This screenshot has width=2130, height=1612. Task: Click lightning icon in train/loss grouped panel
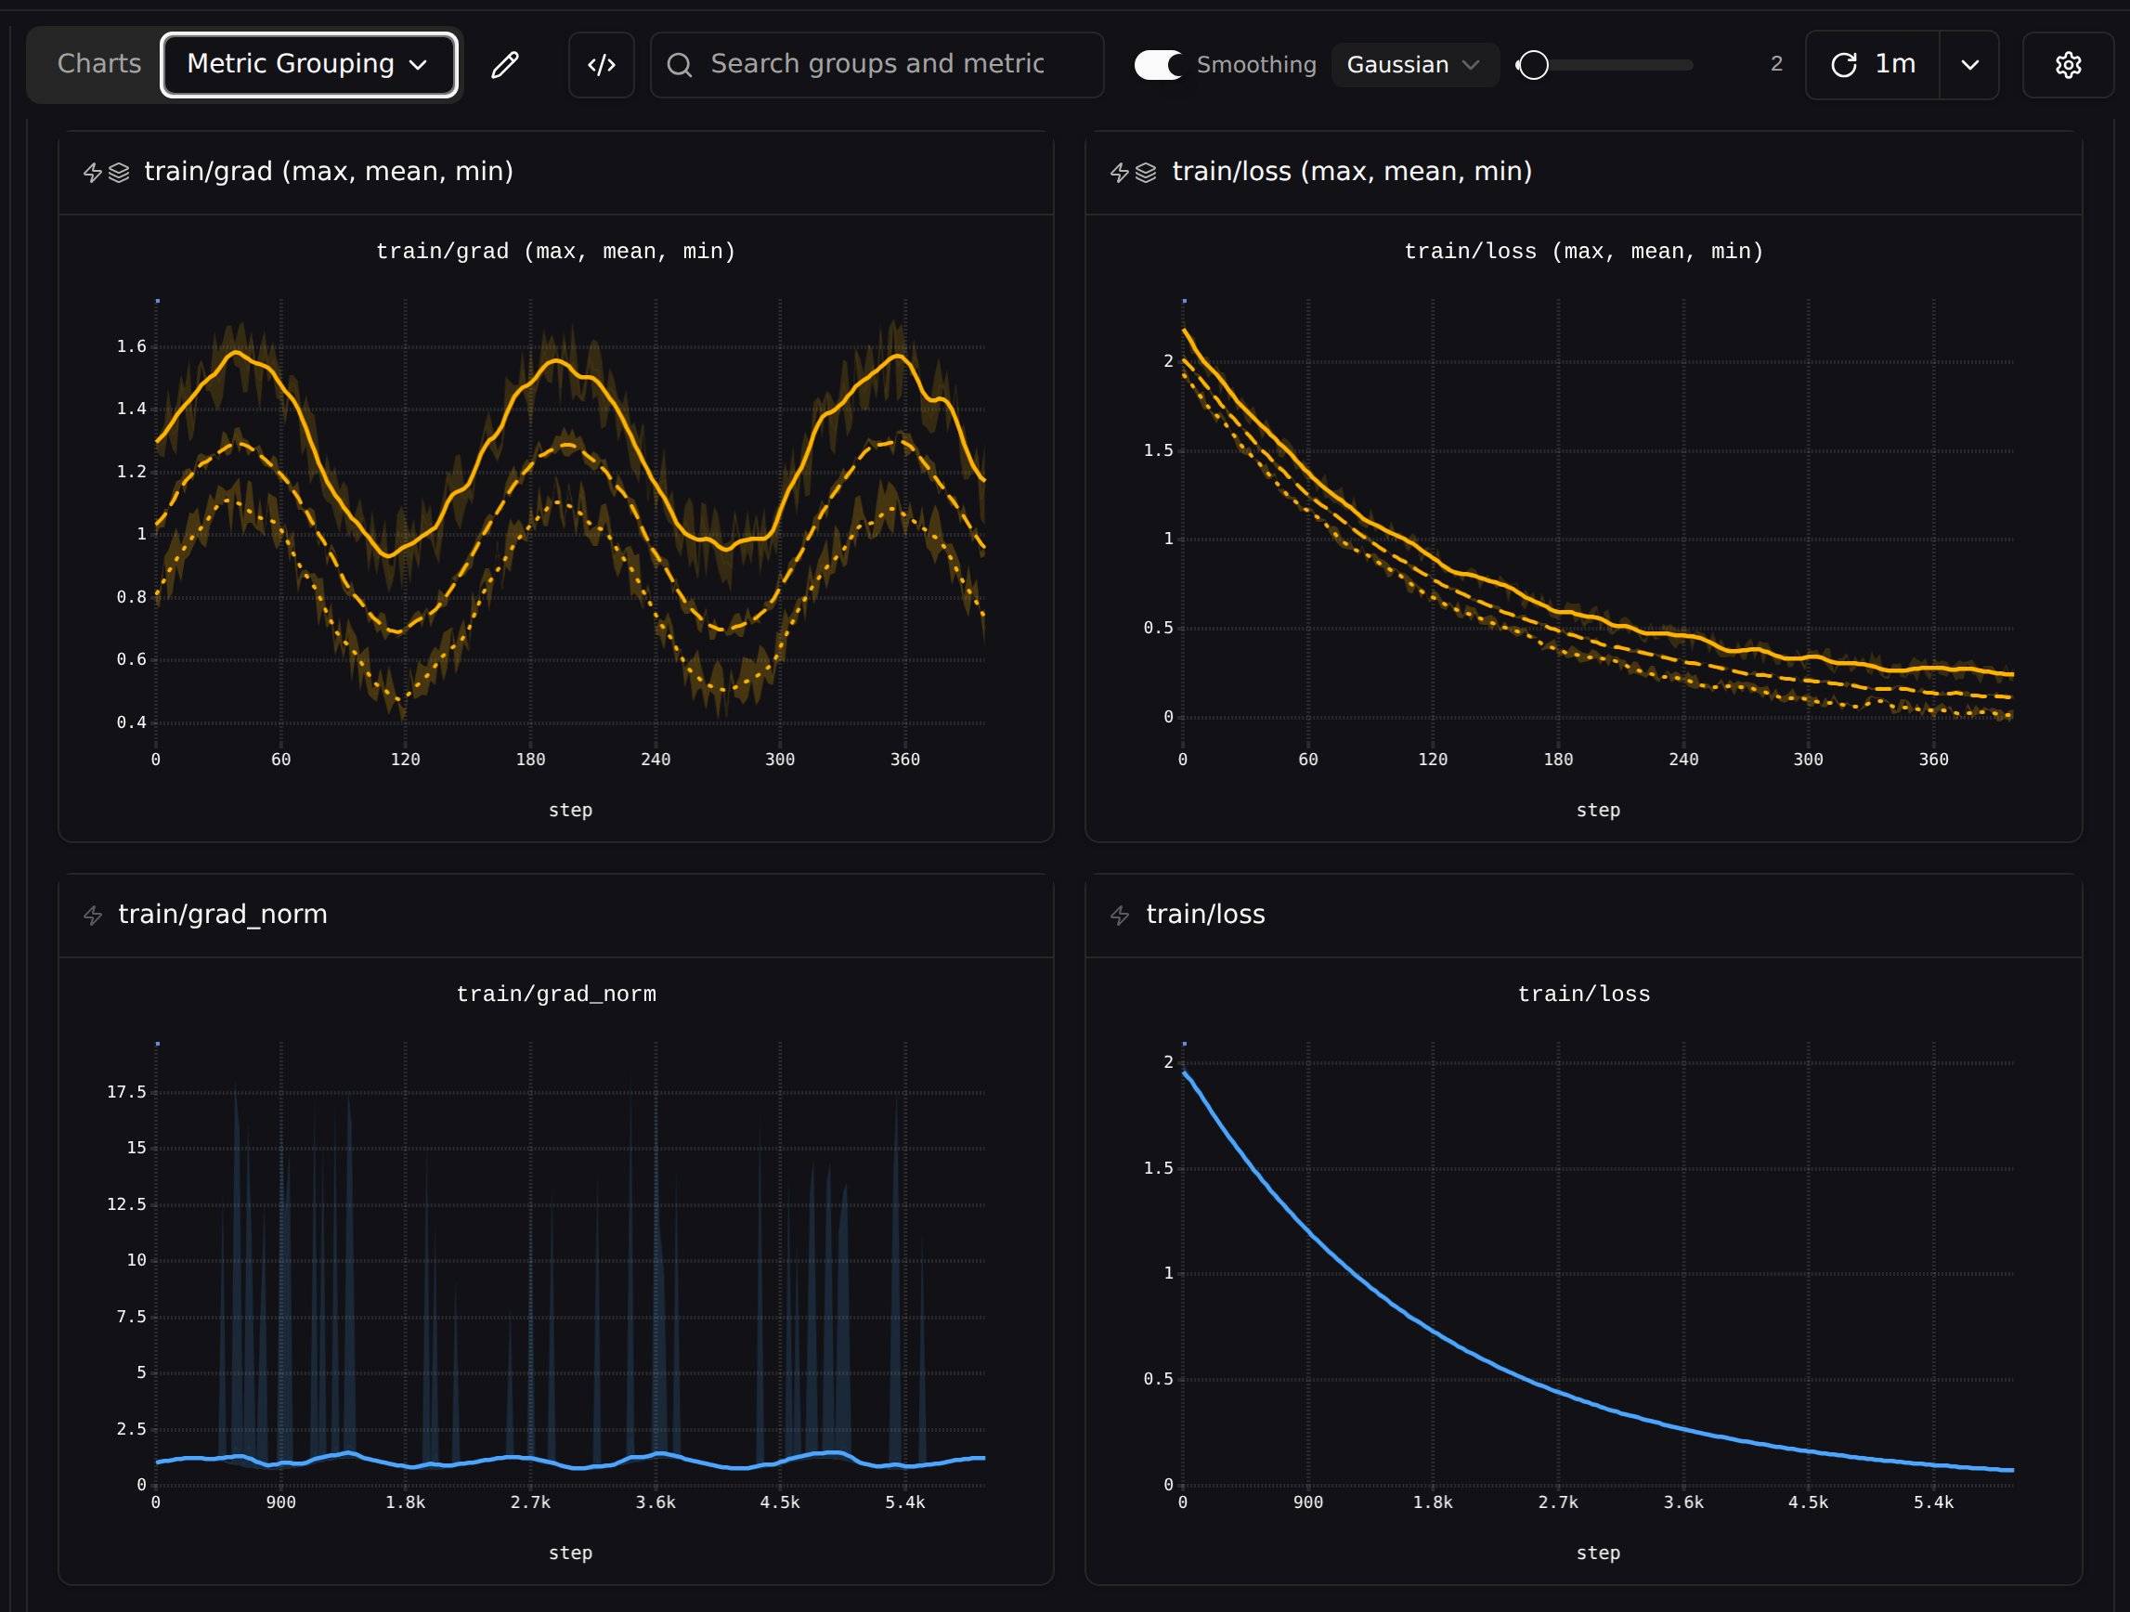tap(1119, 173)
